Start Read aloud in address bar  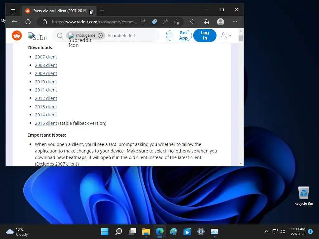165,22
